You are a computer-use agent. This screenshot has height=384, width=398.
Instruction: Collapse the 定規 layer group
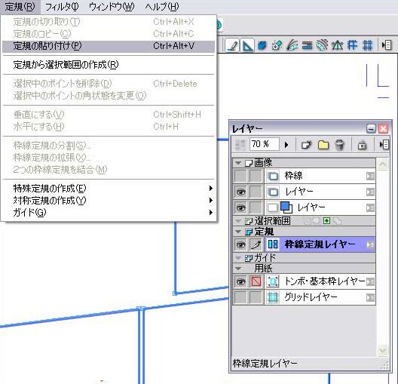tap(238, 232)
